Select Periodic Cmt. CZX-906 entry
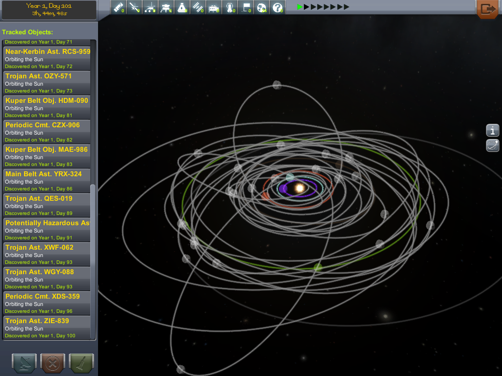Screen dimensions: 502x376 point(47,132)
